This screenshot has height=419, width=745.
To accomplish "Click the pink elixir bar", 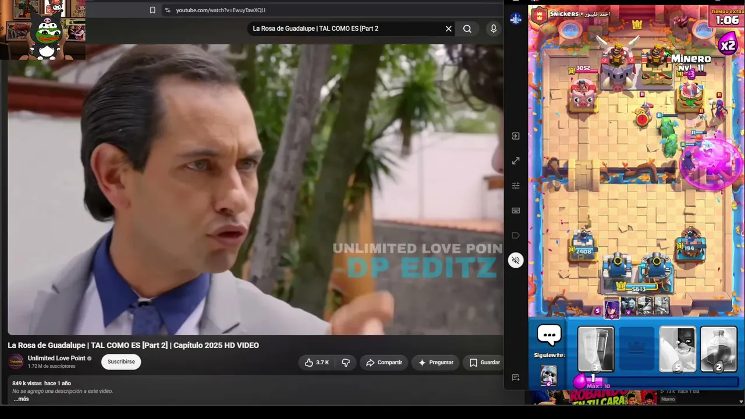I will point(658,382).
